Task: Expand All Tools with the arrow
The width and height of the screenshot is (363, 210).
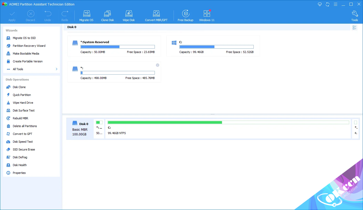Action: pyautogui.click(x=56, y=69)
